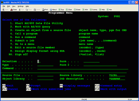Click F10=Command entry function key
139x101 pixels.
tap(108, 86)
